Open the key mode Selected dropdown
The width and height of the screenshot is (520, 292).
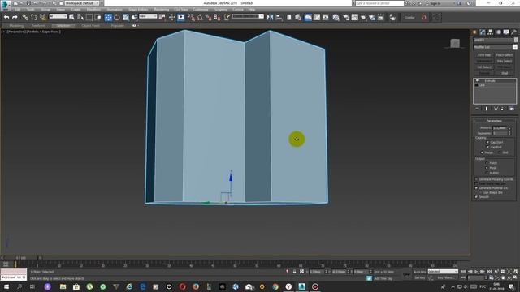443,272
